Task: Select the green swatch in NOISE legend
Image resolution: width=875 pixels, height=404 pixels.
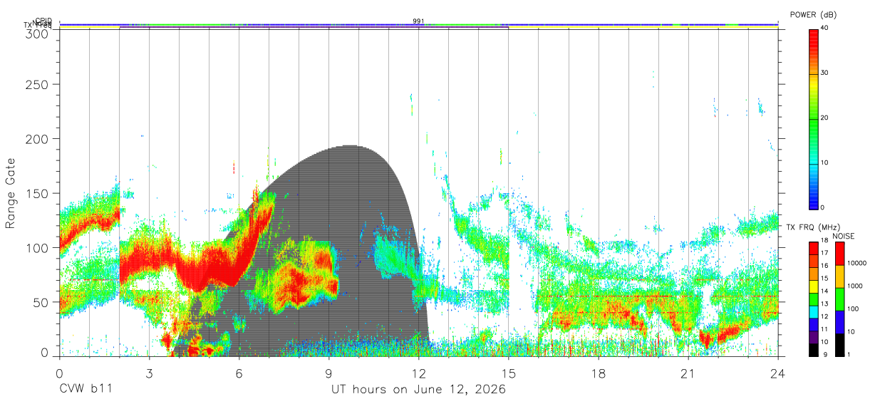Action: [839, 299]
